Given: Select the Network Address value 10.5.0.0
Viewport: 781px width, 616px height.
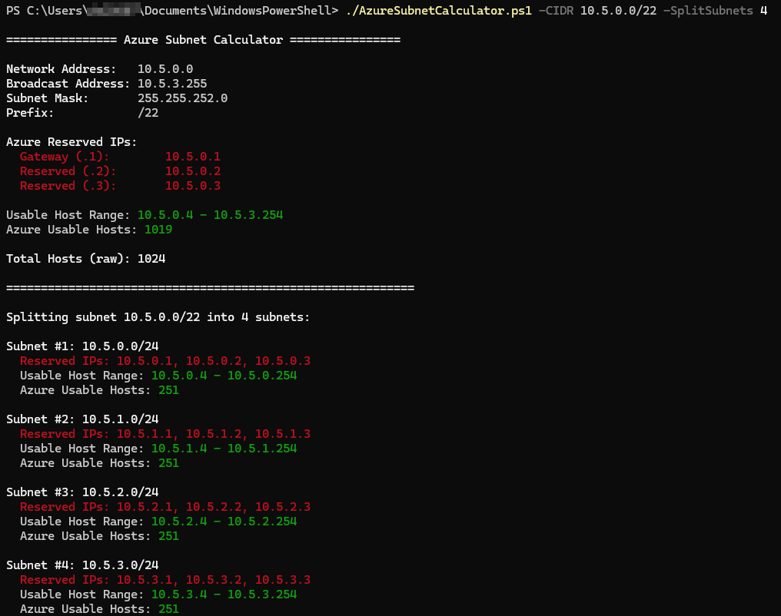Looking at the screenshot, I should (165, 69).
